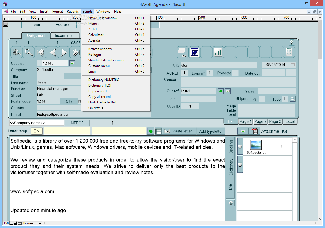Choose Standart Filemaker menu entry
Image resolution: width=325 pixels, height=228 pixels.
(x=116, y=60)
